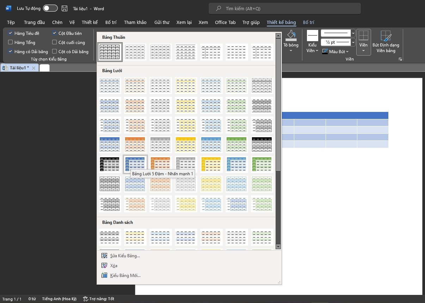Click the Sửa Kiểu Bảng icon entry
Viewport: 425px width, 303px height.
click(x=104, y=256)
